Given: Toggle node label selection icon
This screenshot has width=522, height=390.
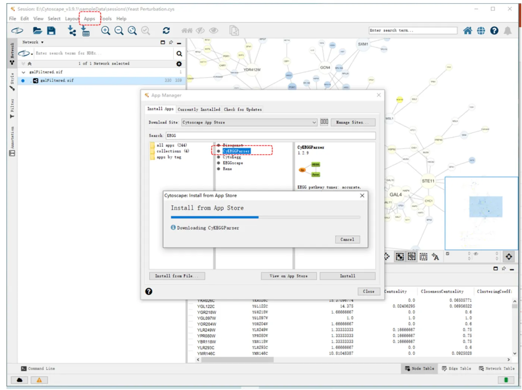Looking at the screenshot, I should point(435,257).
